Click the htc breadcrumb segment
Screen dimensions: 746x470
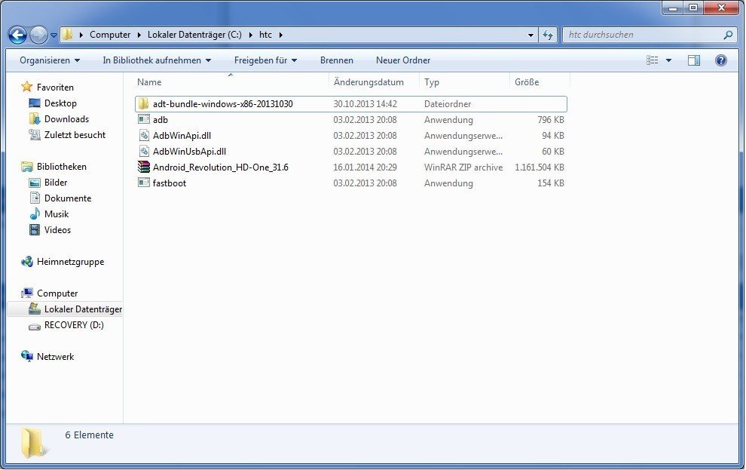click(x=265, y=35)
